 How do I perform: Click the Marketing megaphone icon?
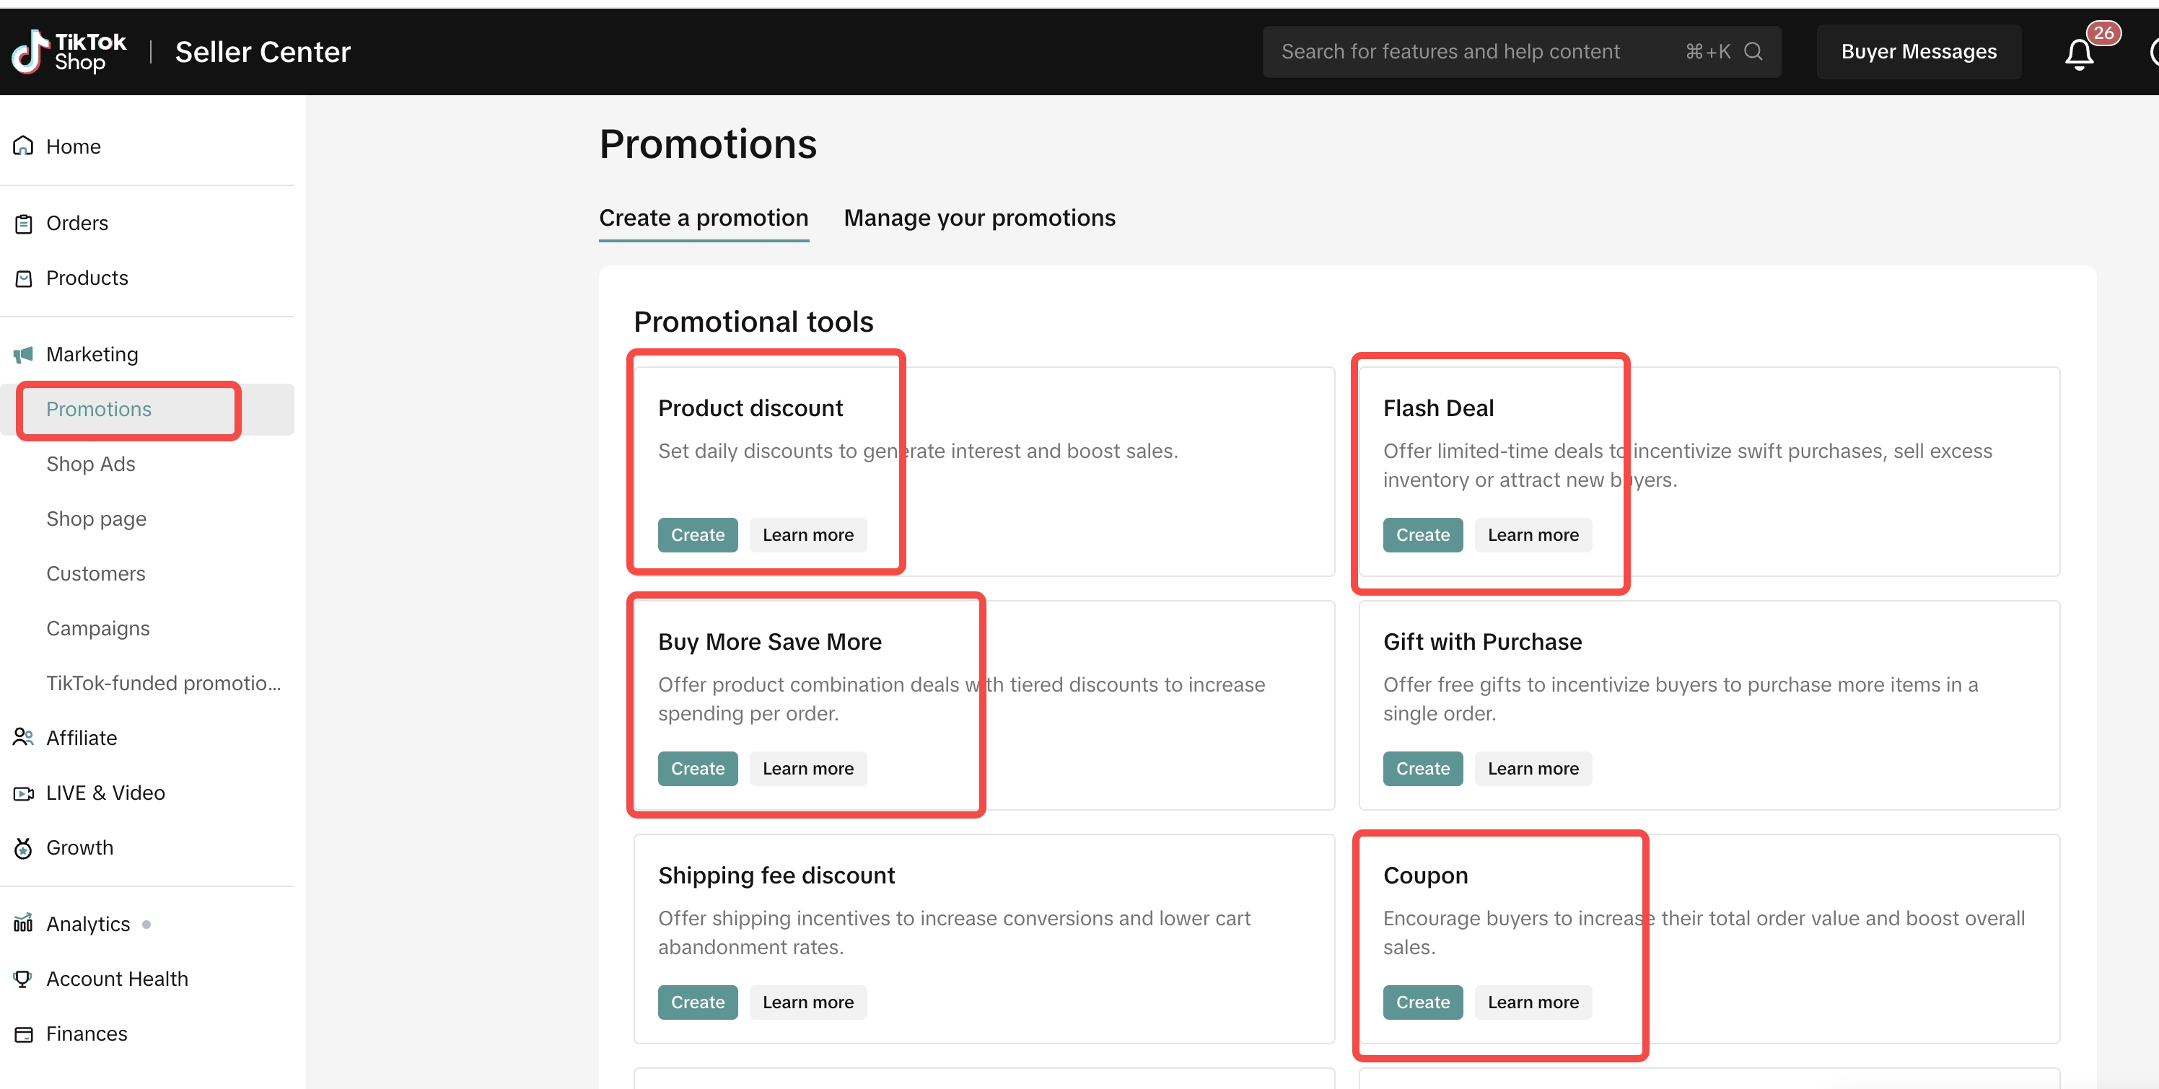tap(24, 354)
